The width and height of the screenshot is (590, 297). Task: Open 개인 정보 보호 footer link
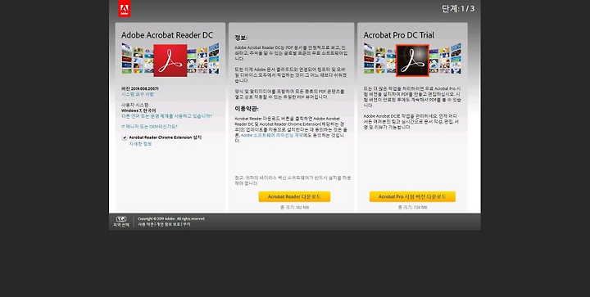pos(168,224)
